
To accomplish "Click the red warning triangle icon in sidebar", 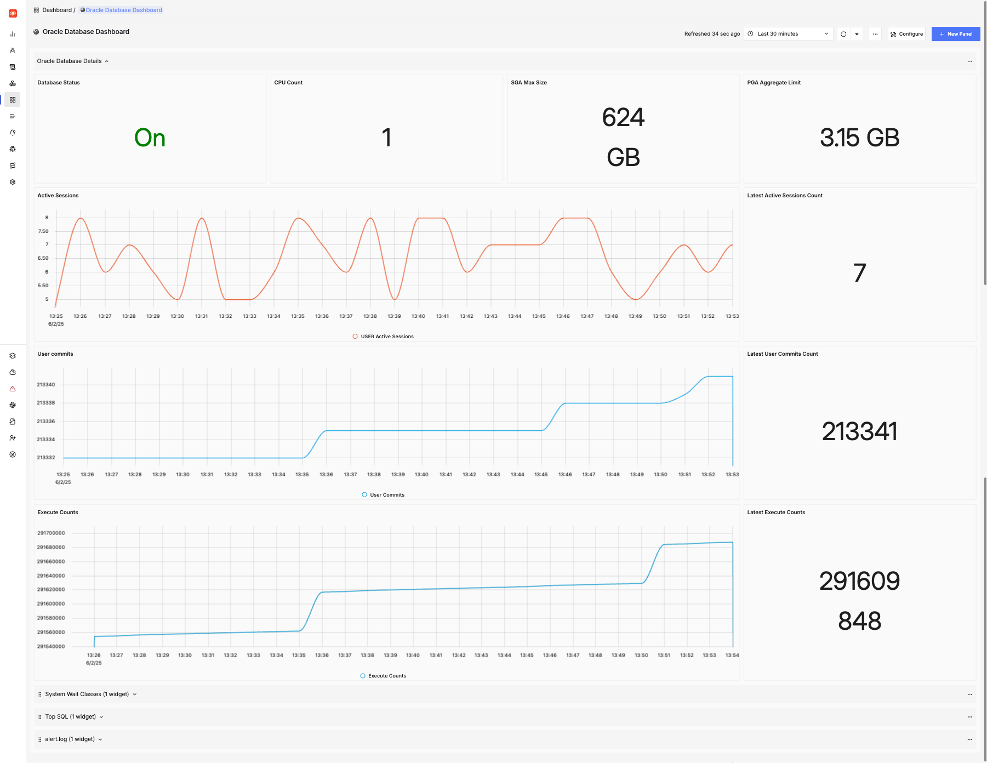I will 13,388.
